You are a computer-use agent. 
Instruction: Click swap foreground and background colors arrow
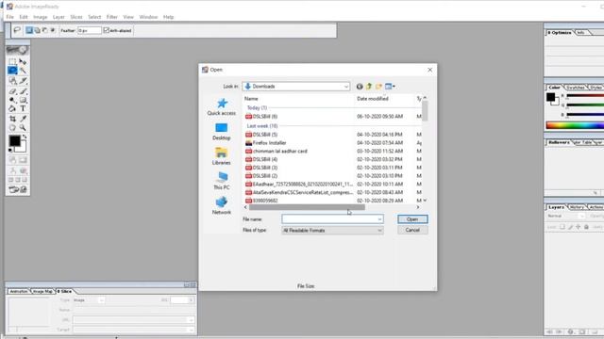click(x=25, y=137)
